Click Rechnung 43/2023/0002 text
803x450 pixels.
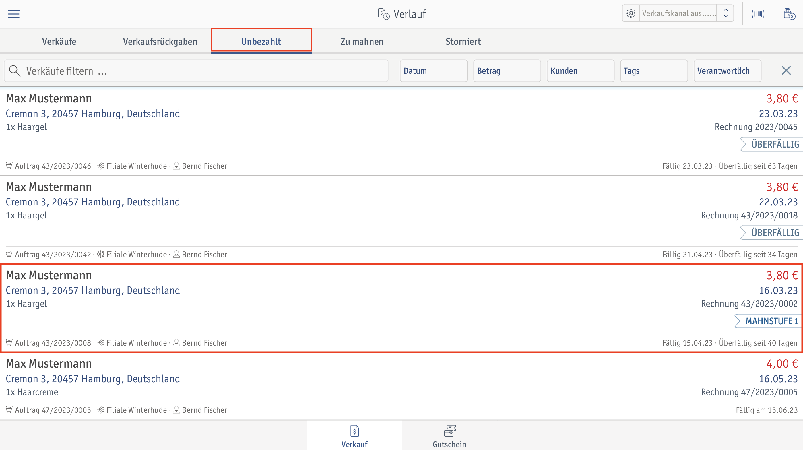[749, 304]
